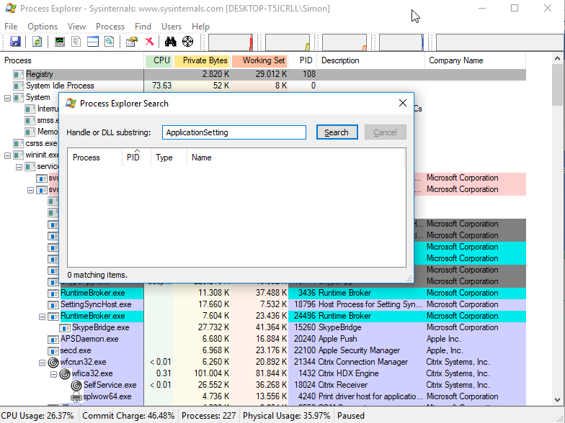Collapse the wfcrun32.exe tree node
Viewport: 565px width, 423px height.
[x=42, y=363]
